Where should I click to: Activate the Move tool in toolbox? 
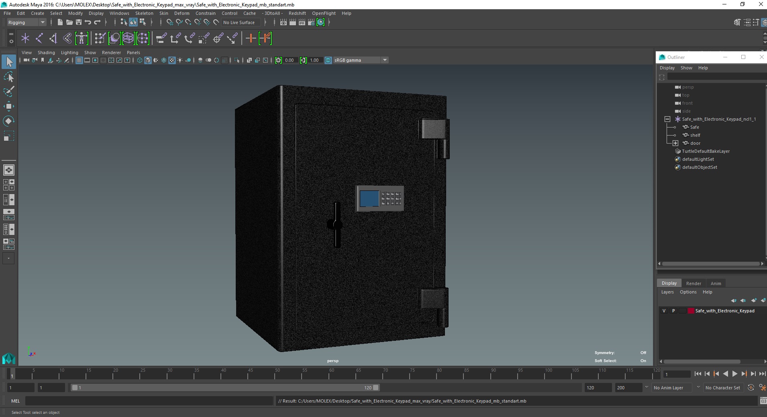coord(9,106)
